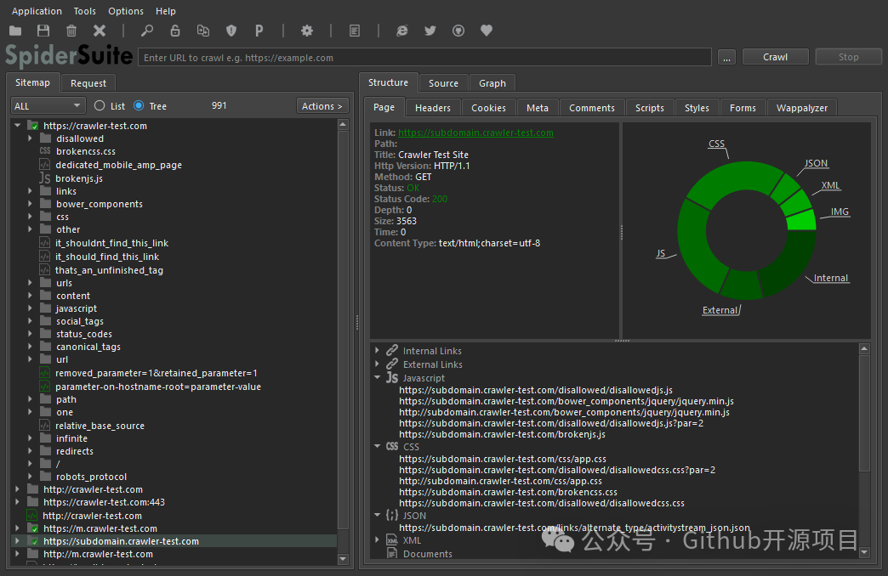This screenshot has width=888, height=576.
Task: Click the page icon beside dedicated_mobile_amp_page
Action: click(x=45, y=165)
